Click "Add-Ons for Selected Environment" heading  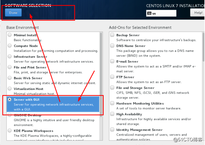point(140,27)
